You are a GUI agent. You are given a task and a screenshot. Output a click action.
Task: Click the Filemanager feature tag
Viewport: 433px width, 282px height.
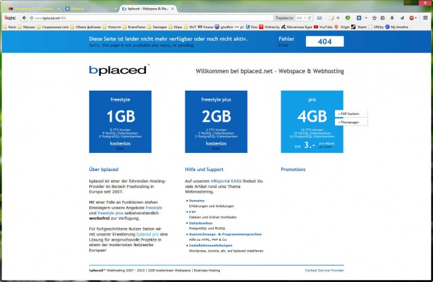coord(351,122)
